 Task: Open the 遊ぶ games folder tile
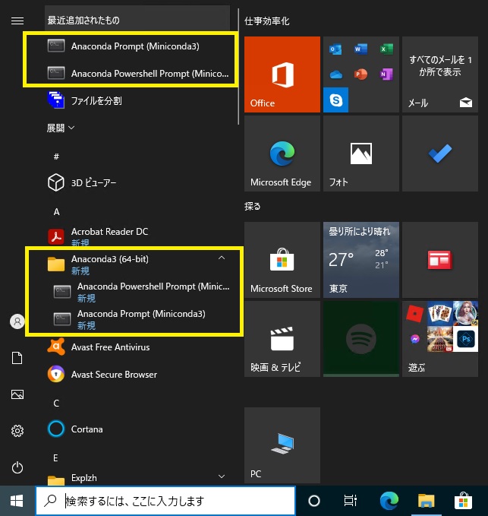pos(440,339)
